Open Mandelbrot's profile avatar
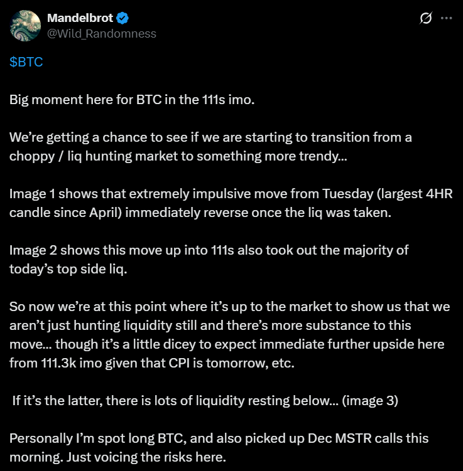Screen dimensions: 463x471 tap(24, 26)
